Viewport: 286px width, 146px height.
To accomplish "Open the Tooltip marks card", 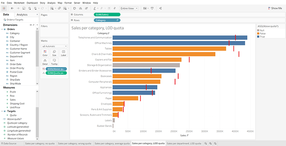I will click(x=54, y=62).
